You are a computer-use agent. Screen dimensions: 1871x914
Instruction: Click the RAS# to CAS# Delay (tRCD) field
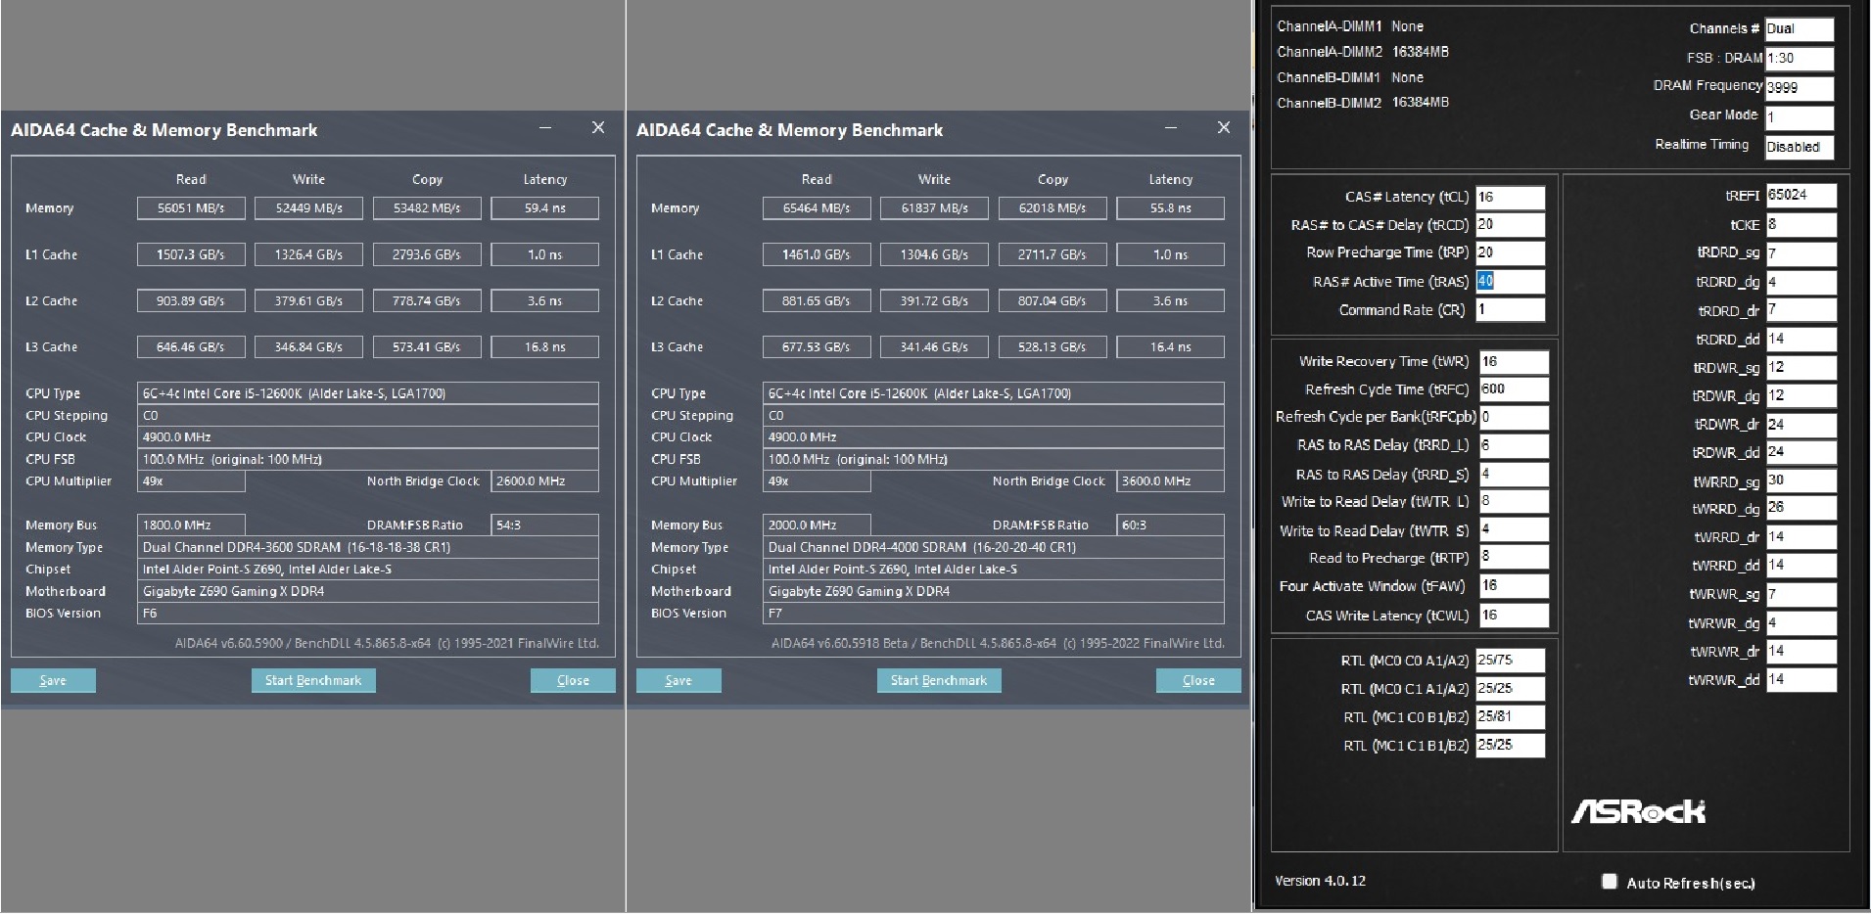pos(1510,224)
